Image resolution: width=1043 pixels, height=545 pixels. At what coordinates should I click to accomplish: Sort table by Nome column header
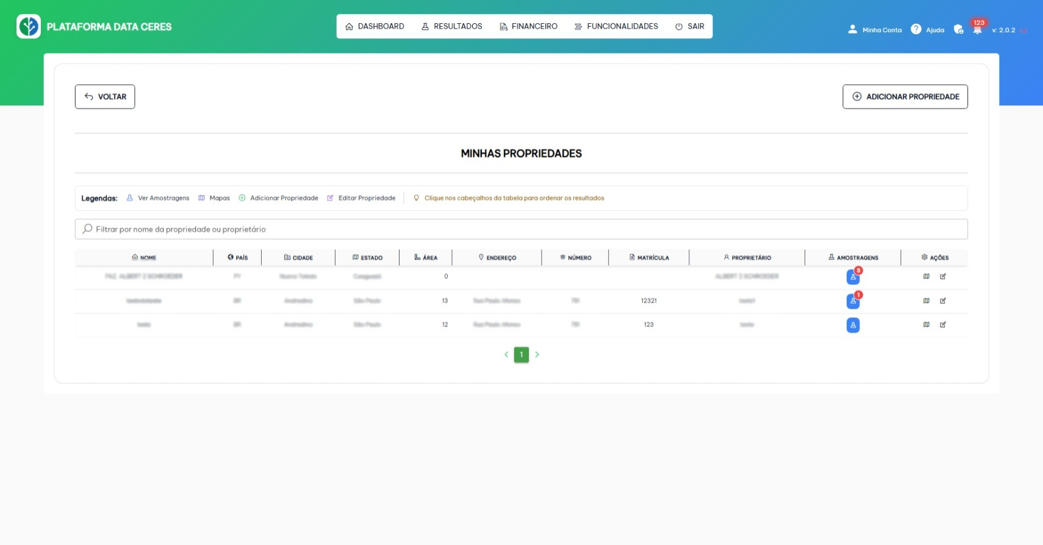point(144,258)
